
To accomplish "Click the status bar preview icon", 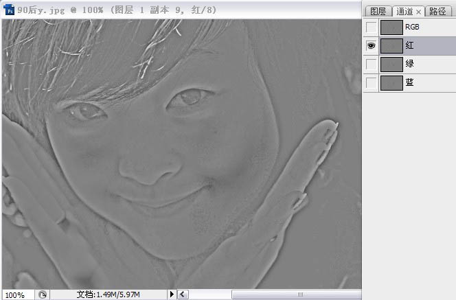I will pos(43,295).
